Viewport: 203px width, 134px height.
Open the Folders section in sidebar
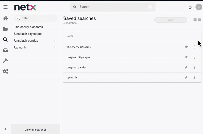tap(5, 29)
